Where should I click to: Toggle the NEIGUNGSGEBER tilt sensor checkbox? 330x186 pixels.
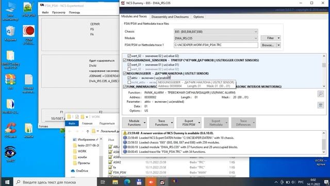point(125,73)
